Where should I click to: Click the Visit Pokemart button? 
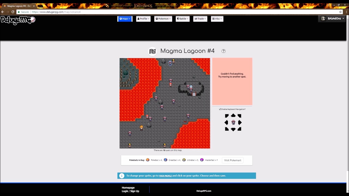(x=233, y=160)
